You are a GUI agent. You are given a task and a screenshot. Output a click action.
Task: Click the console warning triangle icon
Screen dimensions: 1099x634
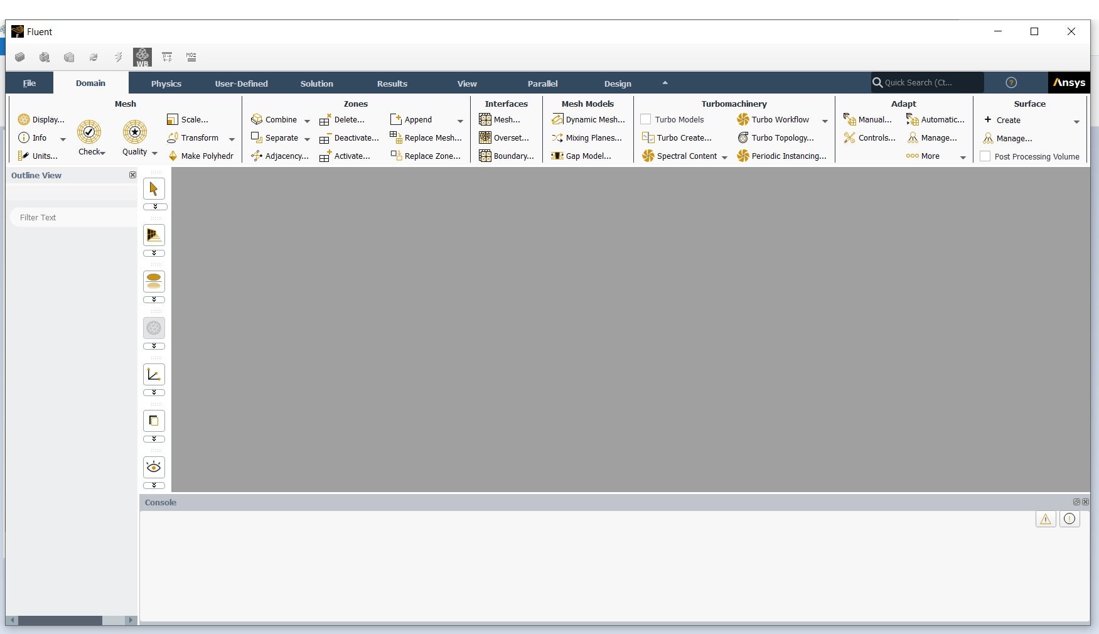coord(1046,519)
